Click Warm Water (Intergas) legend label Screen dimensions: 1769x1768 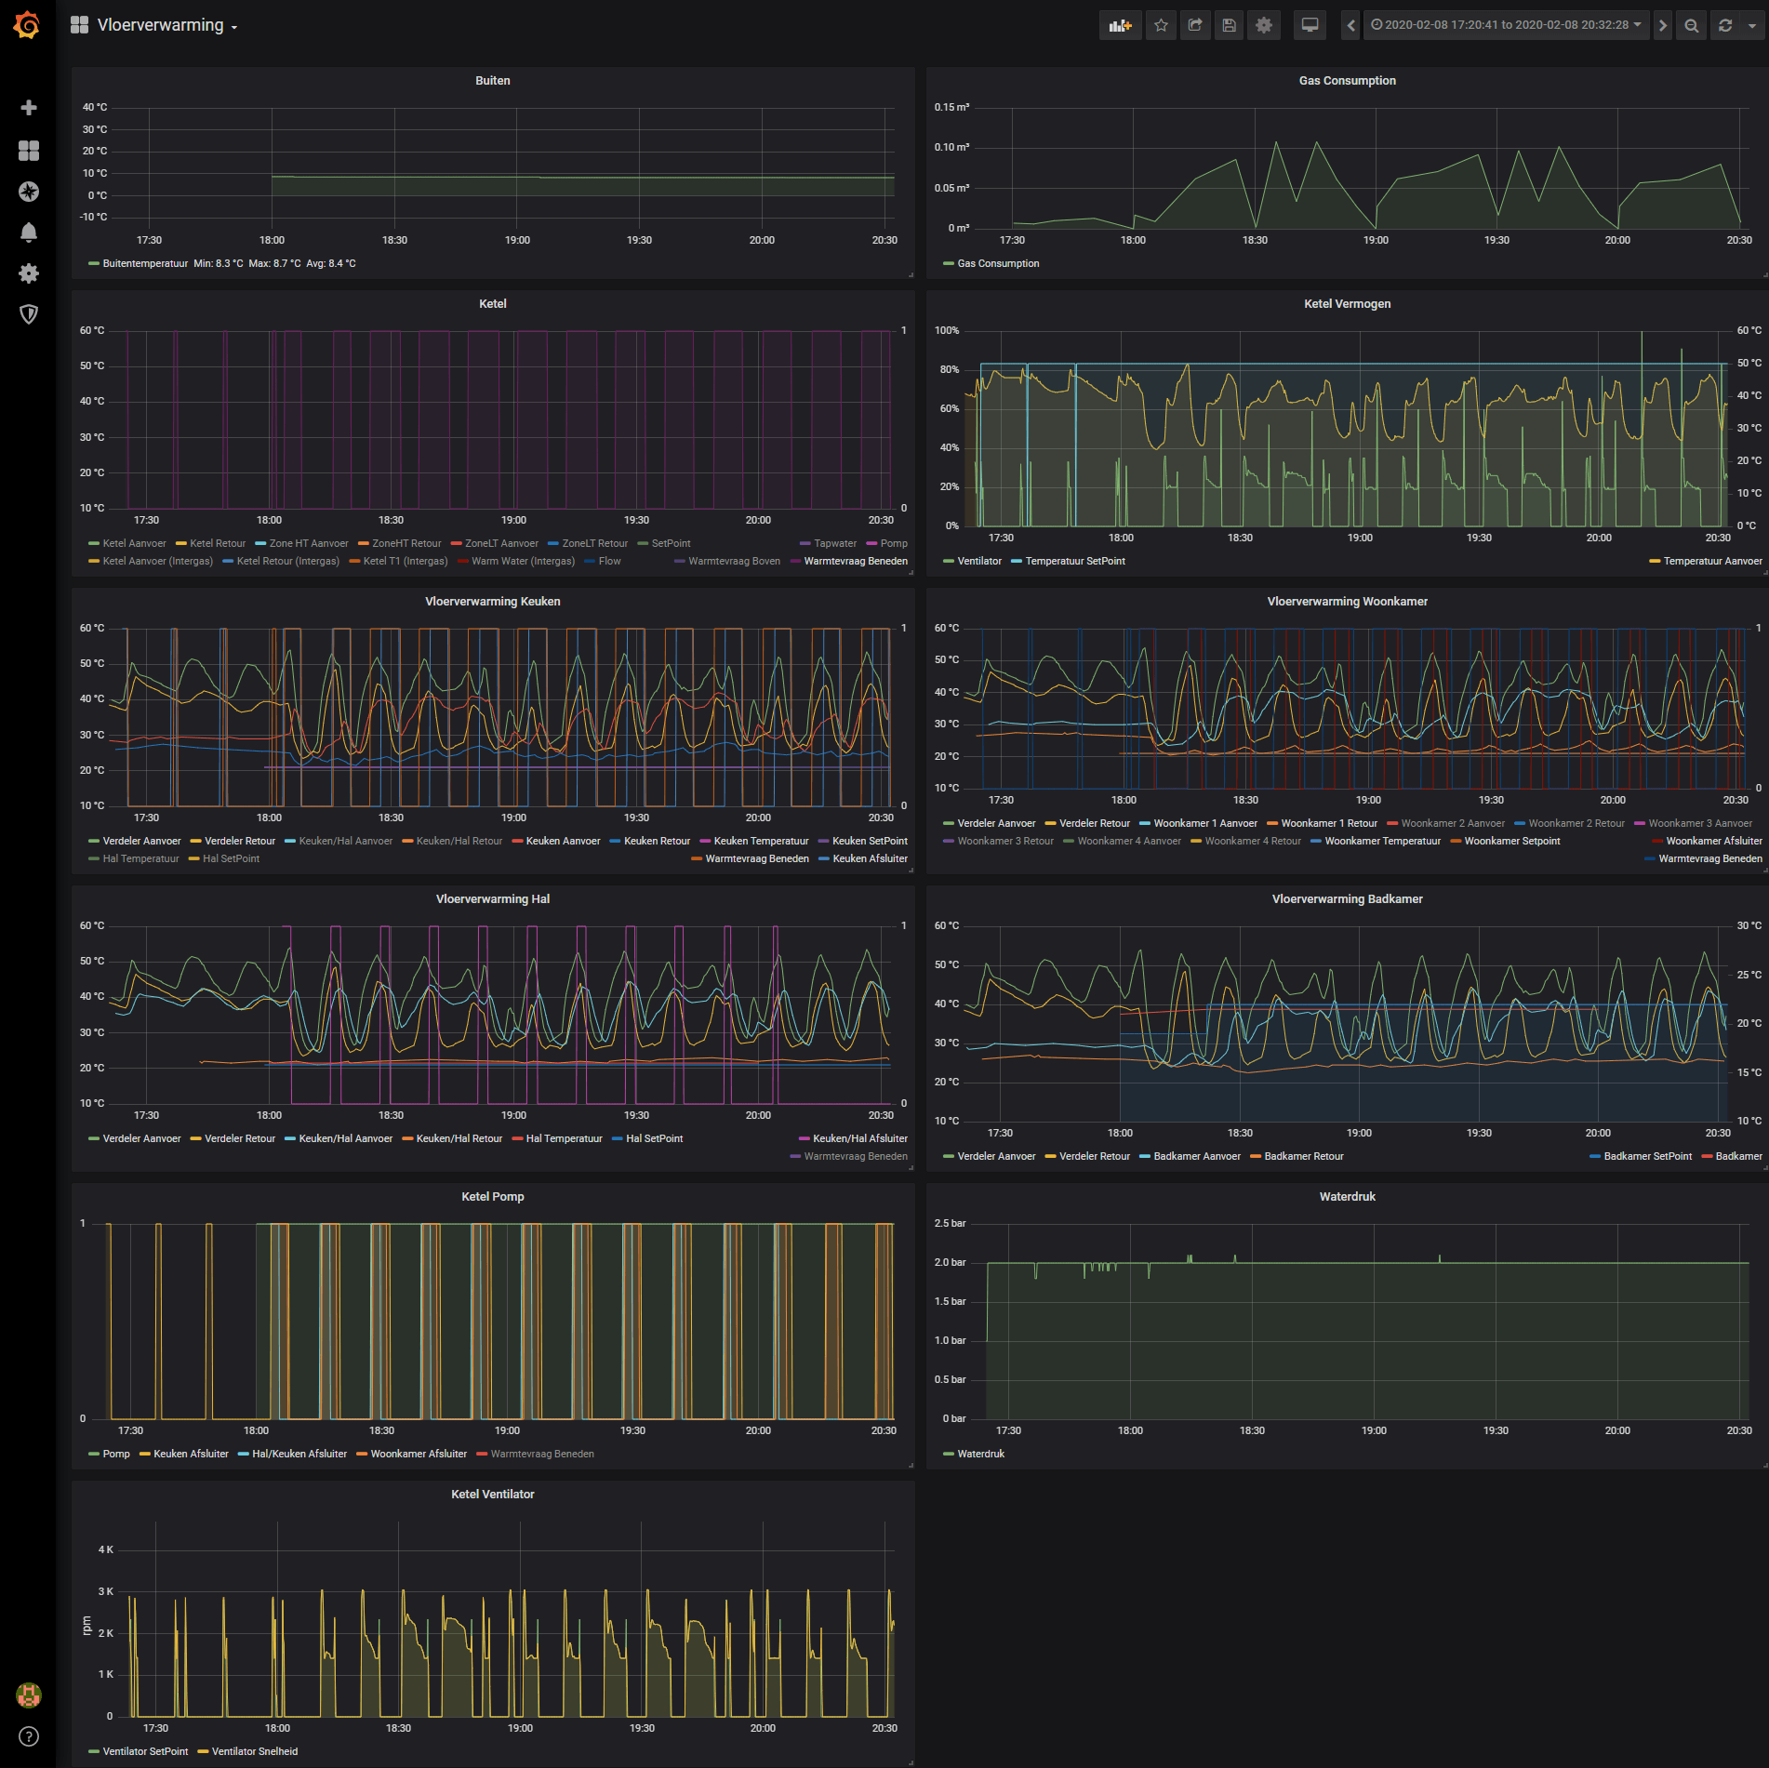click(523, 562)
